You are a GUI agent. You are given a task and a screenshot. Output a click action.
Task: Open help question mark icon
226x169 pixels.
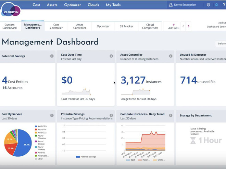(224, 5)
